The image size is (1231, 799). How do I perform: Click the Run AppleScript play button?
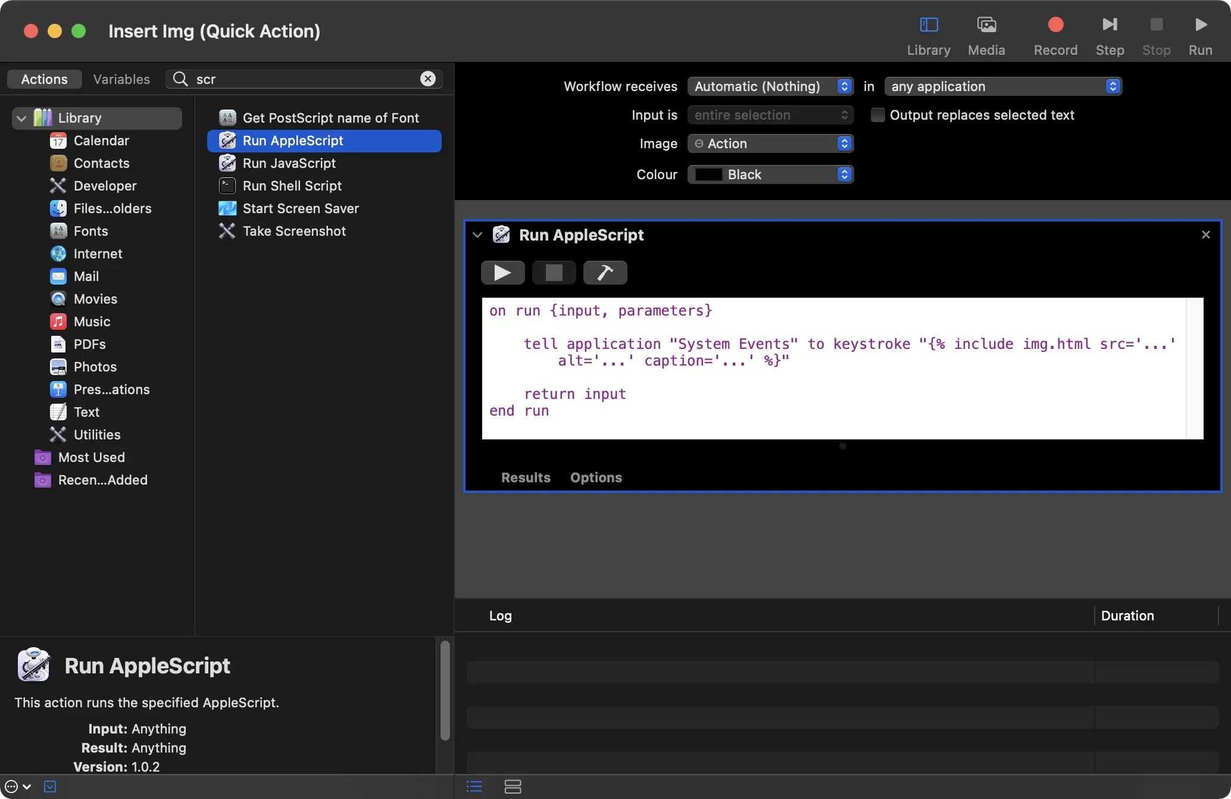click(x=502, y=272)
